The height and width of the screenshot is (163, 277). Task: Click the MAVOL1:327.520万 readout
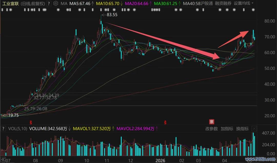(x=92, y=129)
